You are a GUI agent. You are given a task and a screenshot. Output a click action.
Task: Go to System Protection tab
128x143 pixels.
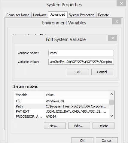[81, 15]
